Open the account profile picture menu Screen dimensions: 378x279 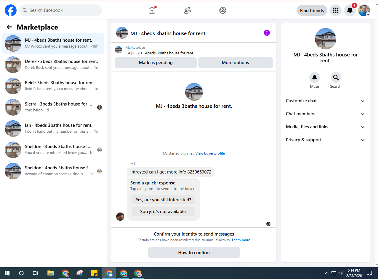[x=364, y=10]
